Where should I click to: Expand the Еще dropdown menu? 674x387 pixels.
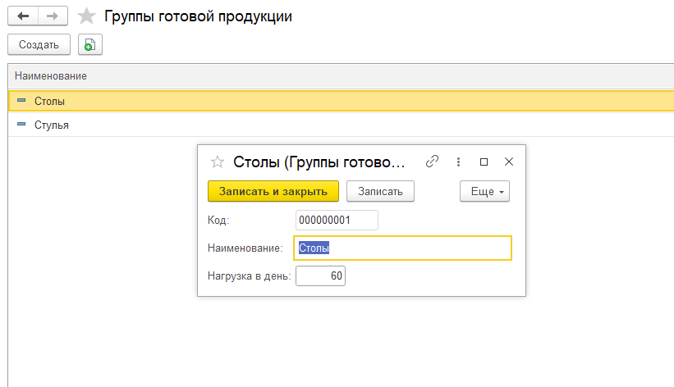coord(484,191)
